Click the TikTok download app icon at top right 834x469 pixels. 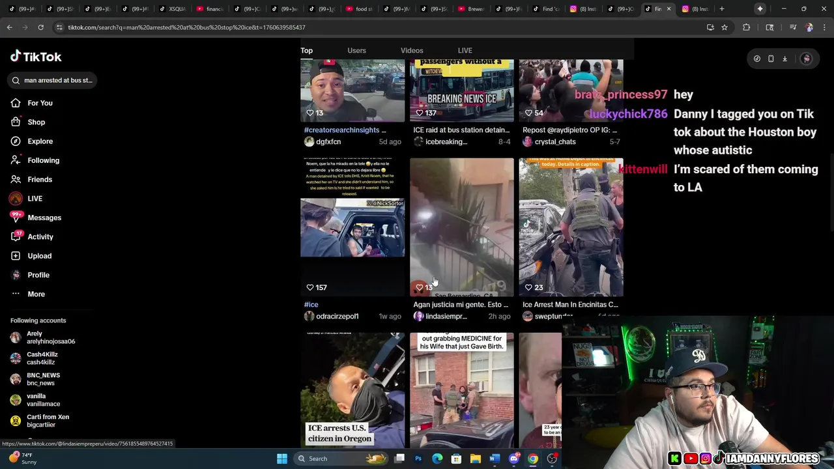click(x=784, y=59)
